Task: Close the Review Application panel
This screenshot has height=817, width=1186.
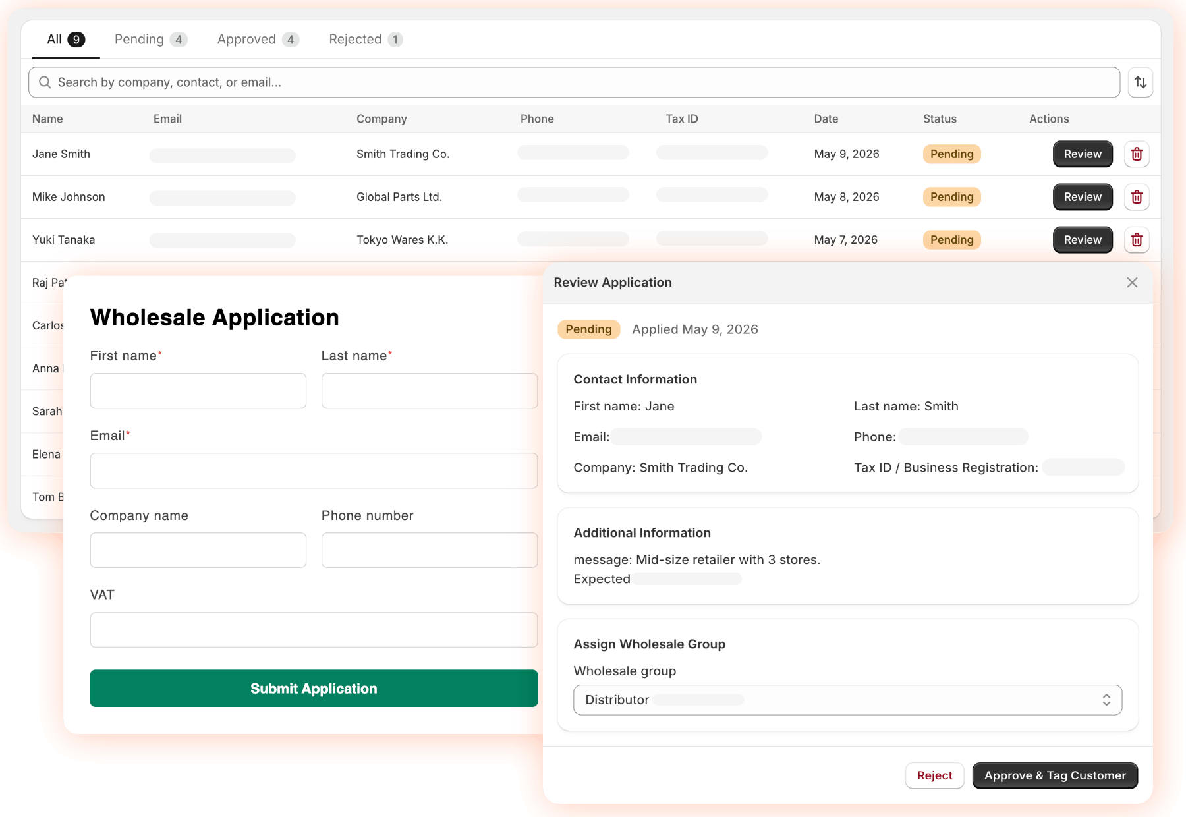Action: coord(1132,283)
